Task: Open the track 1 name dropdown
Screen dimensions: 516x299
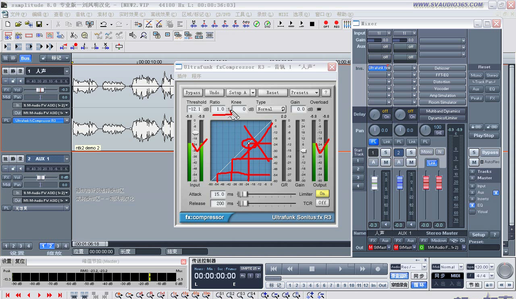Action: tap(67, 71)
